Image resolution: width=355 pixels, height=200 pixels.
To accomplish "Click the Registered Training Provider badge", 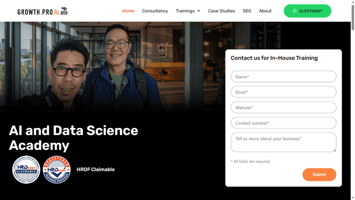I will coord(57,169).
